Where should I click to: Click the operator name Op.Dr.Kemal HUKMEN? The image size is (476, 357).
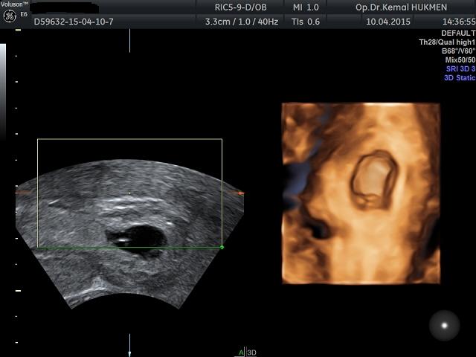tap(401, 7)
